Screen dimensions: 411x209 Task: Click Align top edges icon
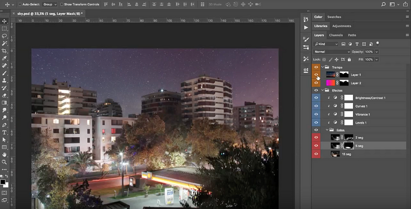[106, 4]
